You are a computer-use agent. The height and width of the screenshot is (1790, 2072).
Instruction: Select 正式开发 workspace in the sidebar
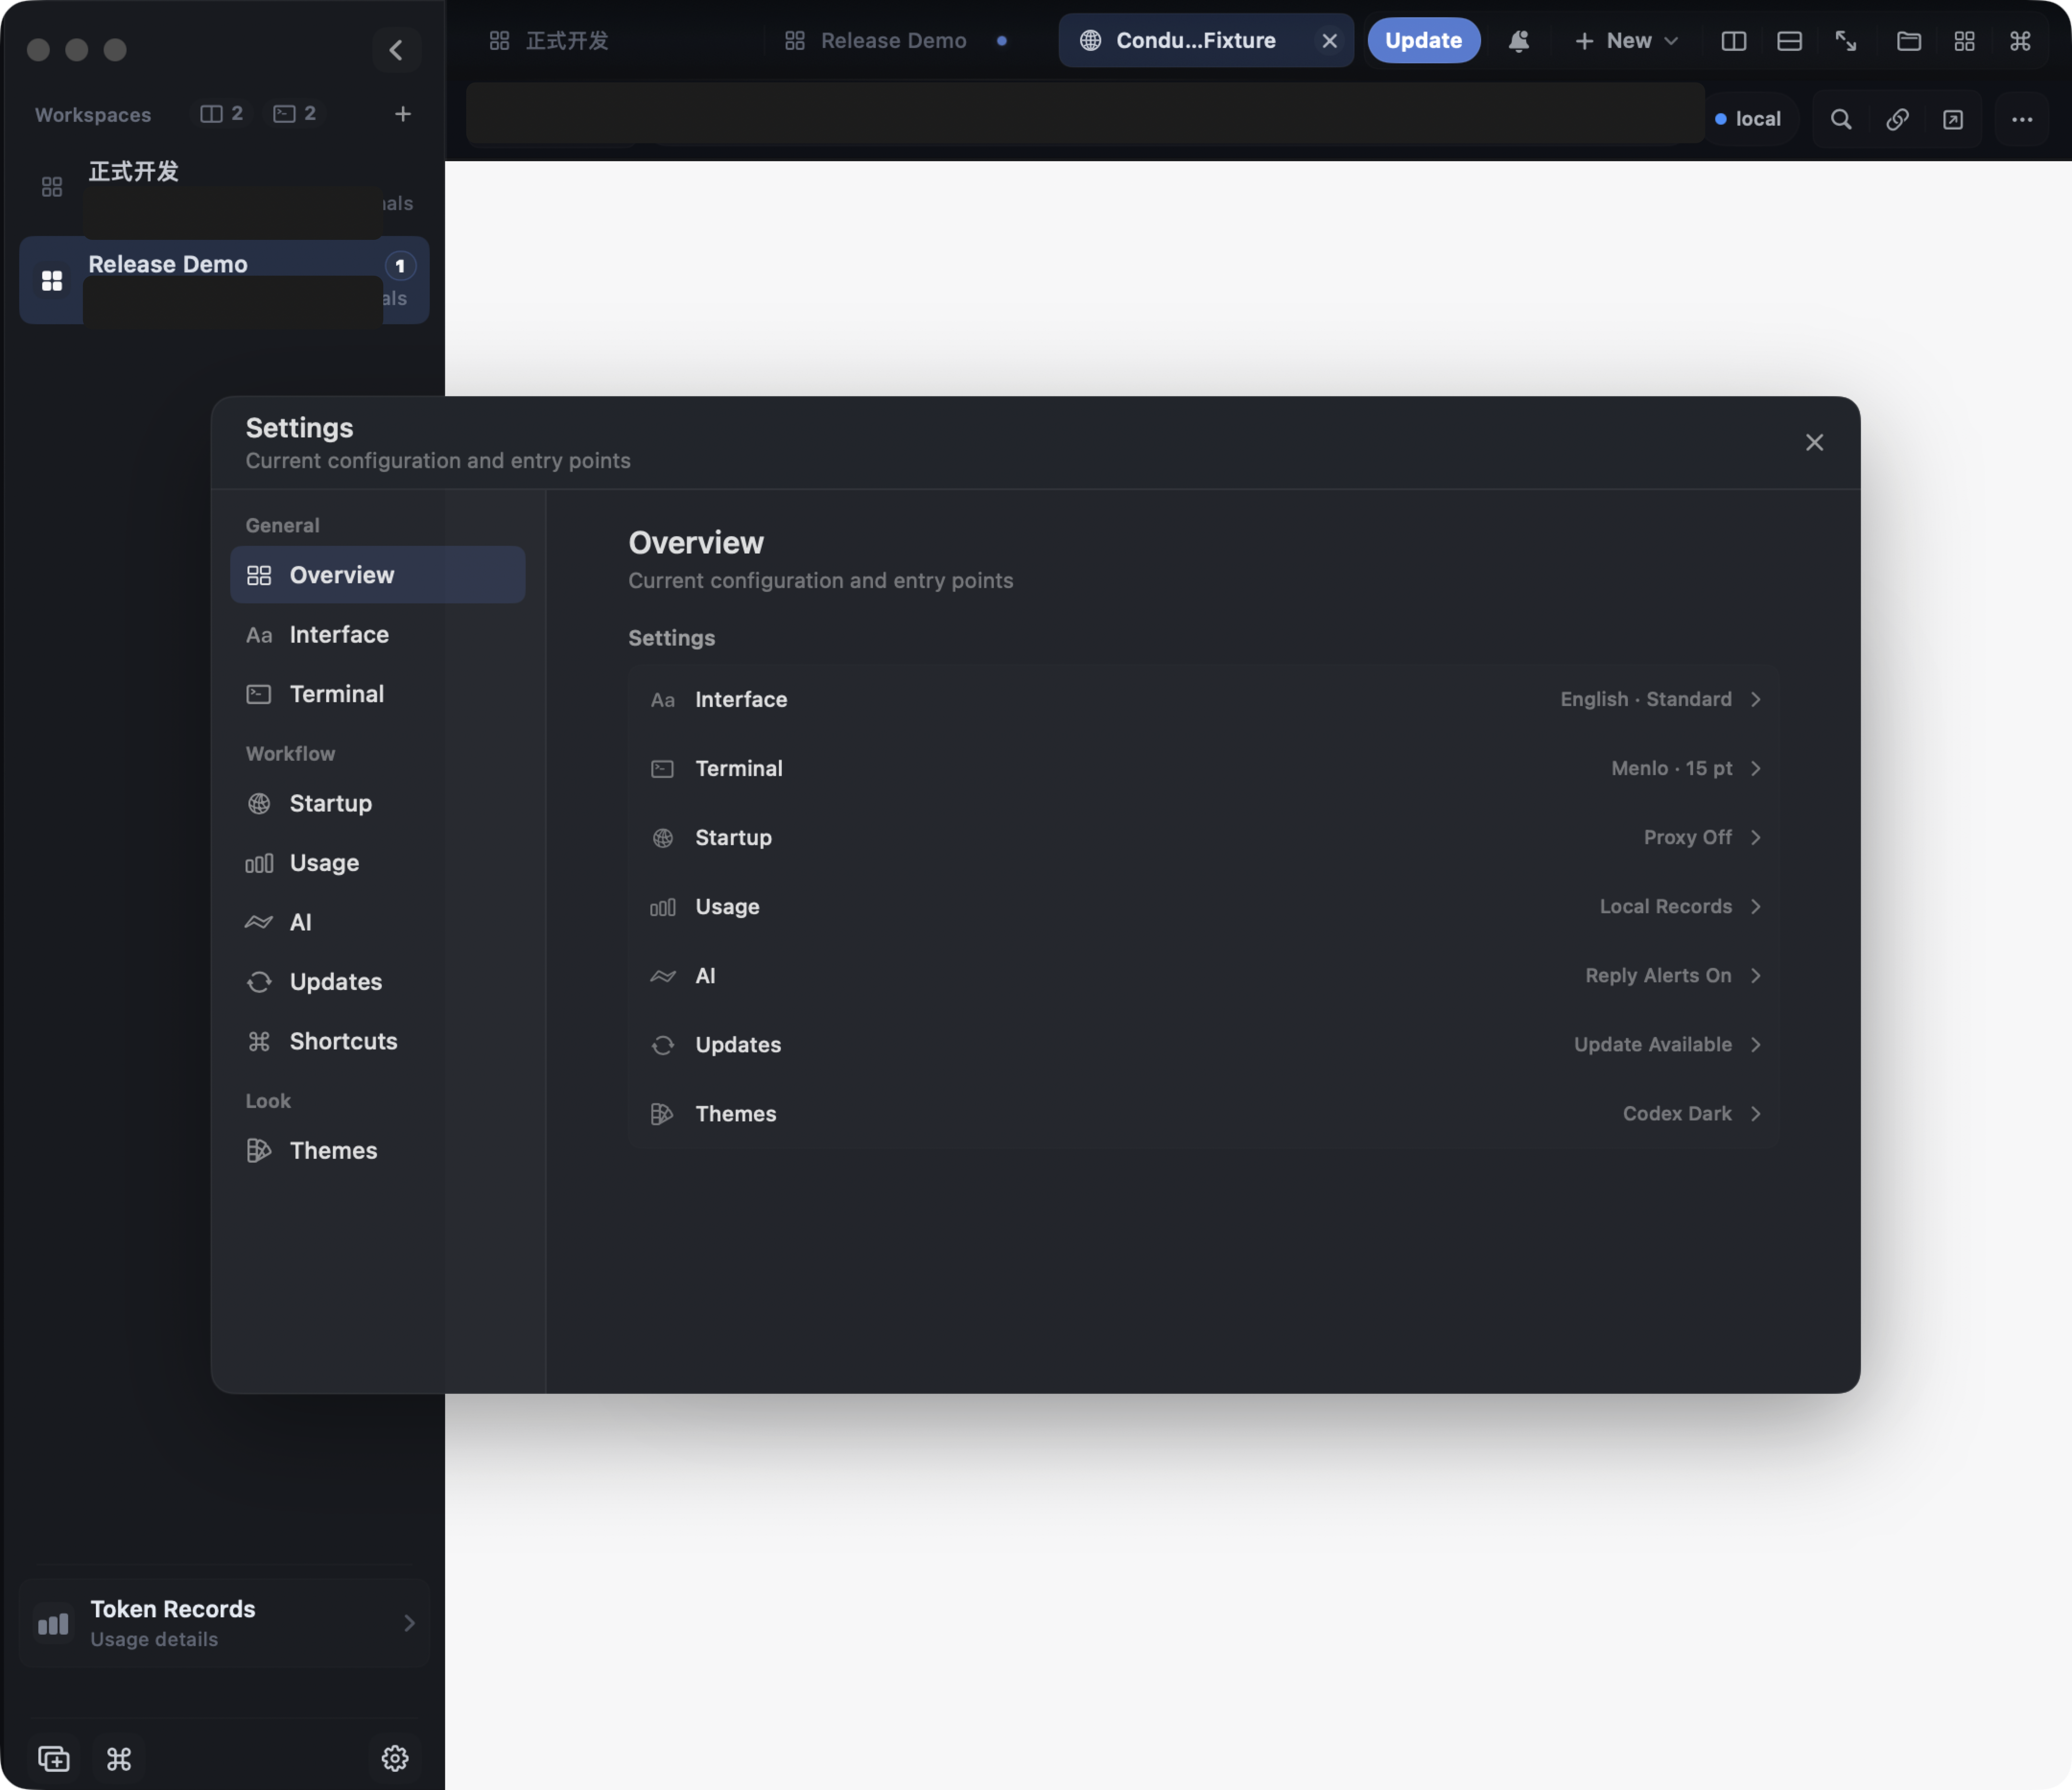coord(225,186)
